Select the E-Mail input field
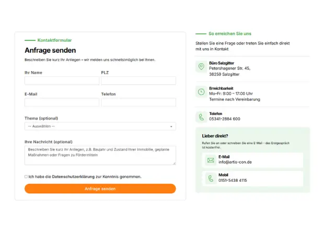The width and height of the screenshot is (324, 232). click(x=62, y=102)
